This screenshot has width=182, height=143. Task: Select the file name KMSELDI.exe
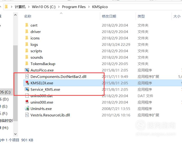tap(42, 83)
